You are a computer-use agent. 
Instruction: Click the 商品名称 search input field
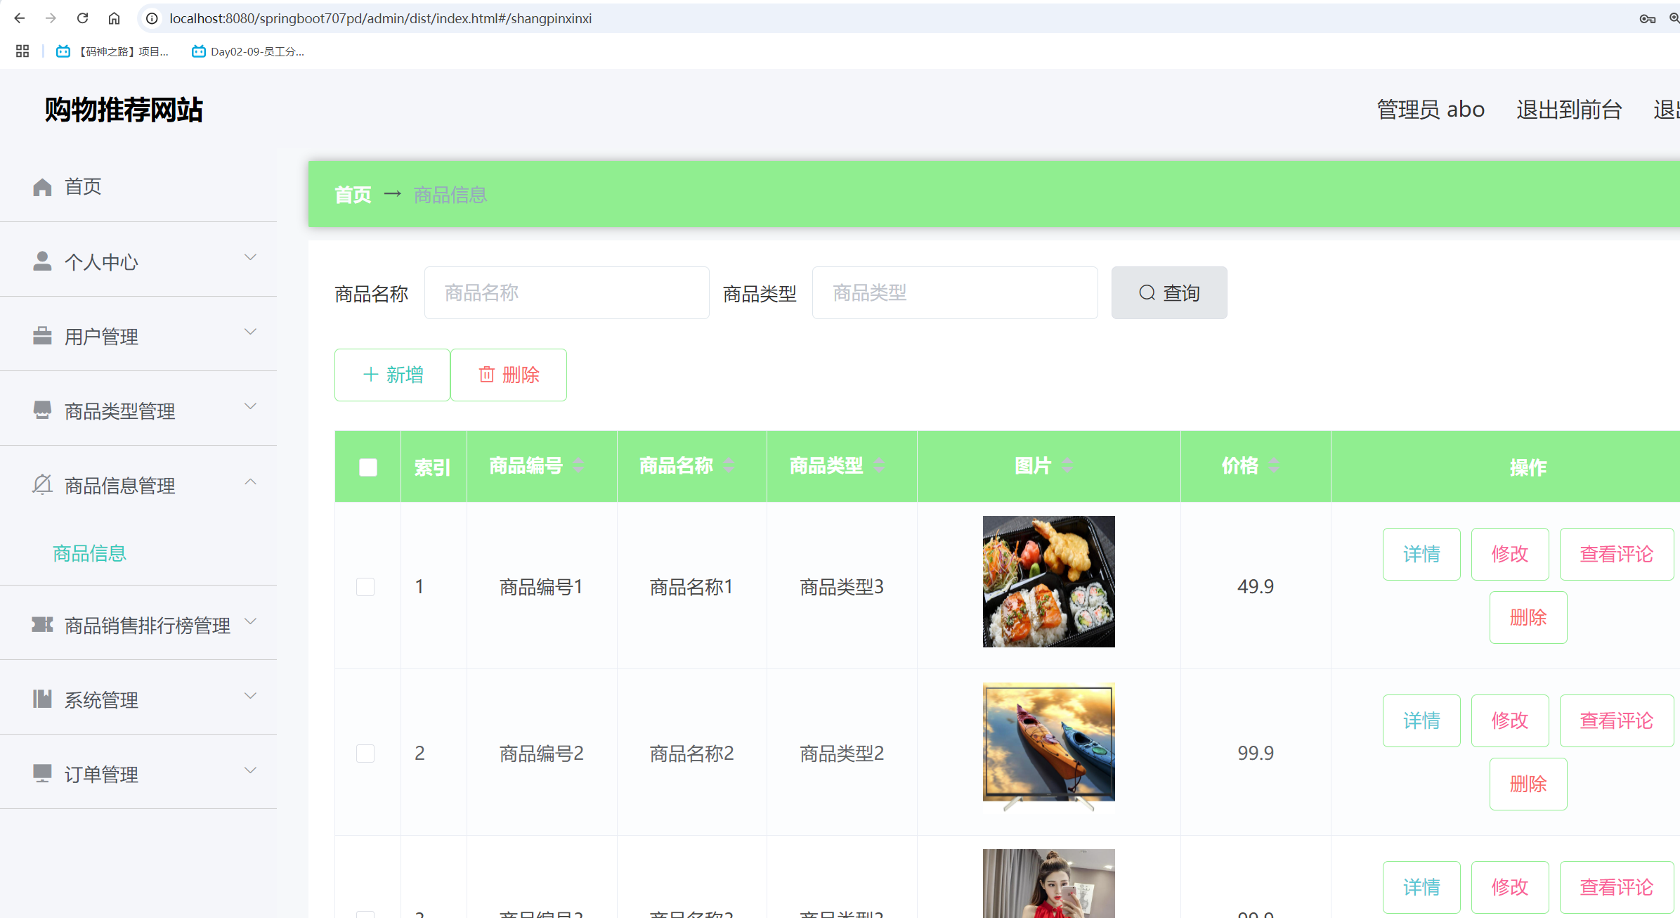point(566,292)
